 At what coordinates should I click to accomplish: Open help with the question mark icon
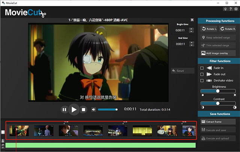pos(230,9)
